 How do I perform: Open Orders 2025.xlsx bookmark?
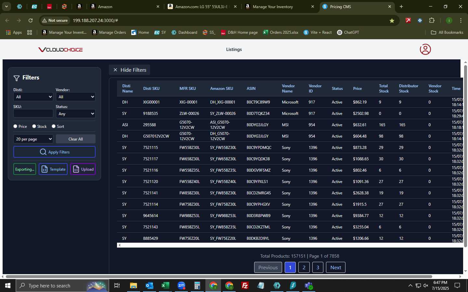point(281,32)
